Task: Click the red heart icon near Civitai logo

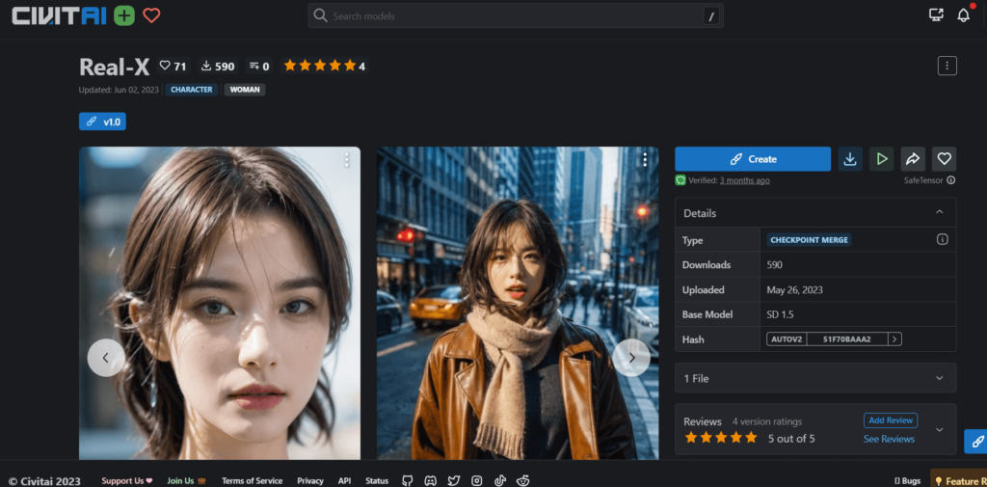Action: (x=151, y=15)
